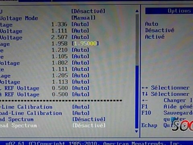Click the plus-minus key hint symbol
193x145 pixels.
point(145,100)
